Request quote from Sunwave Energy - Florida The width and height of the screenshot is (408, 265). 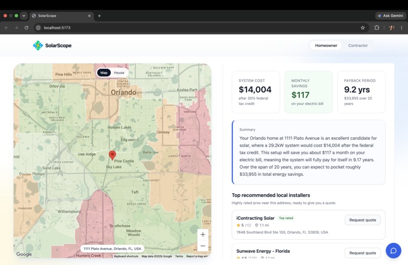click(x=362, y=253)
